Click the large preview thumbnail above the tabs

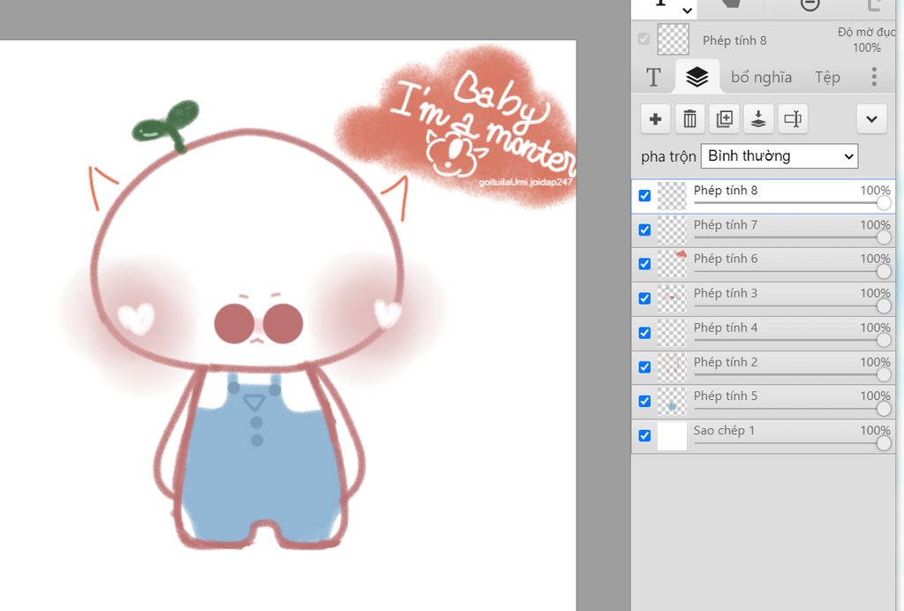coord(673,39)
